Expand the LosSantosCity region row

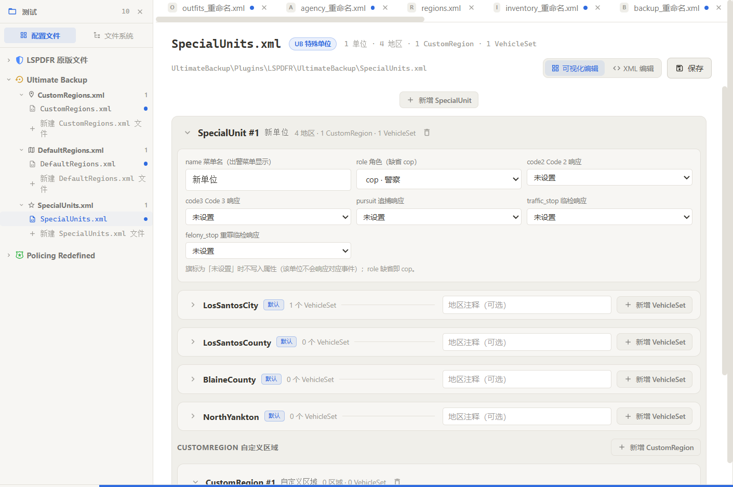coord(193,305)
